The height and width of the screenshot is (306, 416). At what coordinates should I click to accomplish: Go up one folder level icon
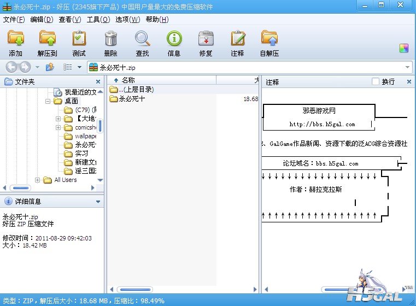pyautogui.click(x=50, y=67)
